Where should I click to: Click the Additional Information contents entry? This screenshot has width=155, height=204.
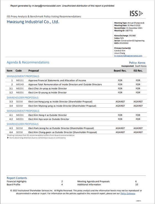pos(89,185)
